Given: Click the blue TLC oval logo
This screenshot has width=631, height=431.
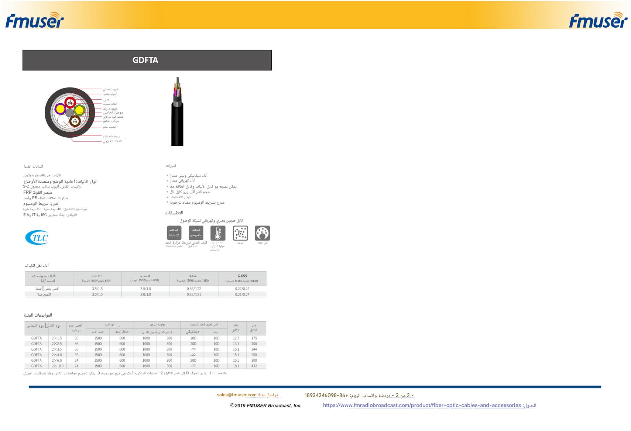Looking at the screenshot, I should [37, 237].
